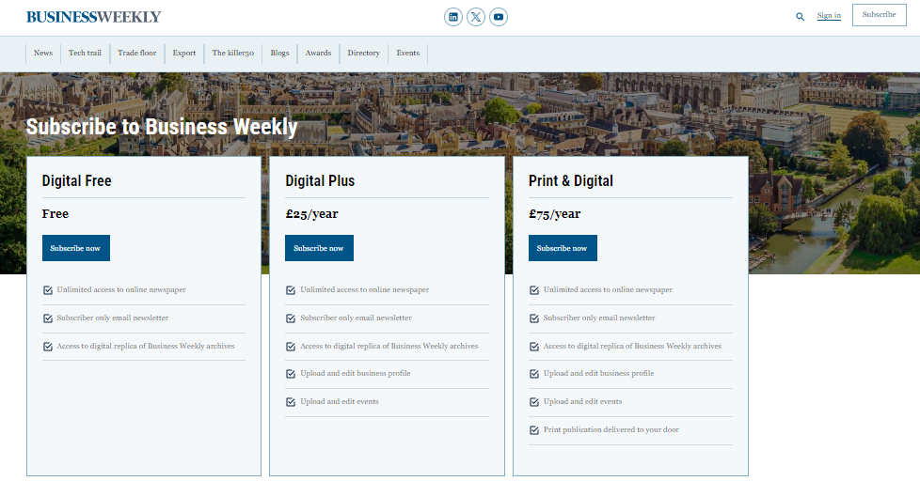920x481 pixels.
Task: Click check icon beside Unlimited access in Digital Plus
Action: click(x=291, y=290)
